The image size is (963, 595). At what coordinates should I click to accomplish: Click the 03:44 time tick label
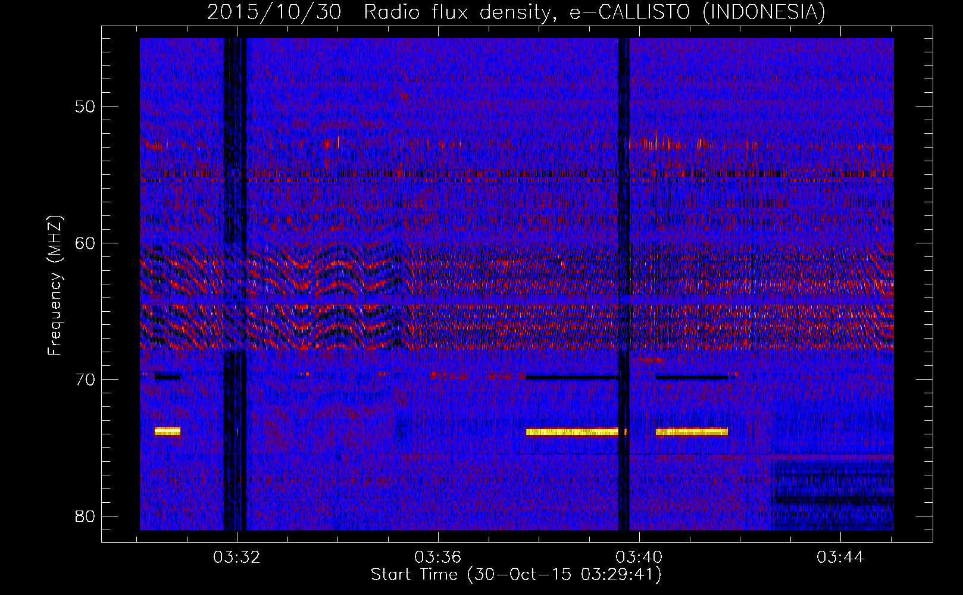click(x=840, y=558)
